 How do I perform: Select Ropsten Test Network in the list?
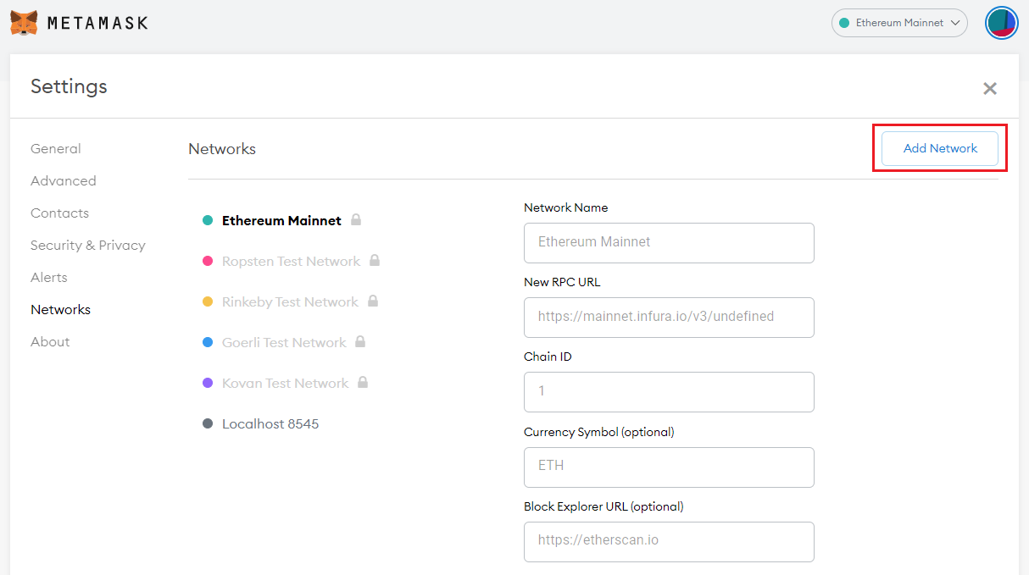point(291,261)
